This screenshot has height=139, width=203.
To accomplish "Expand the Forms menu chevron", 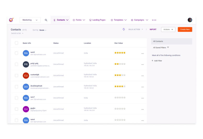I will point(84,20).
